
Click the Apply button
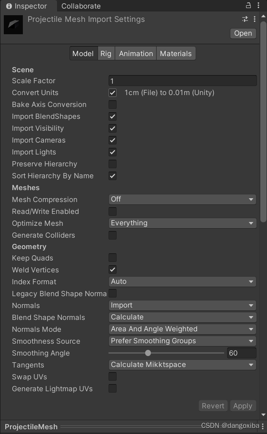coord(243,406)
